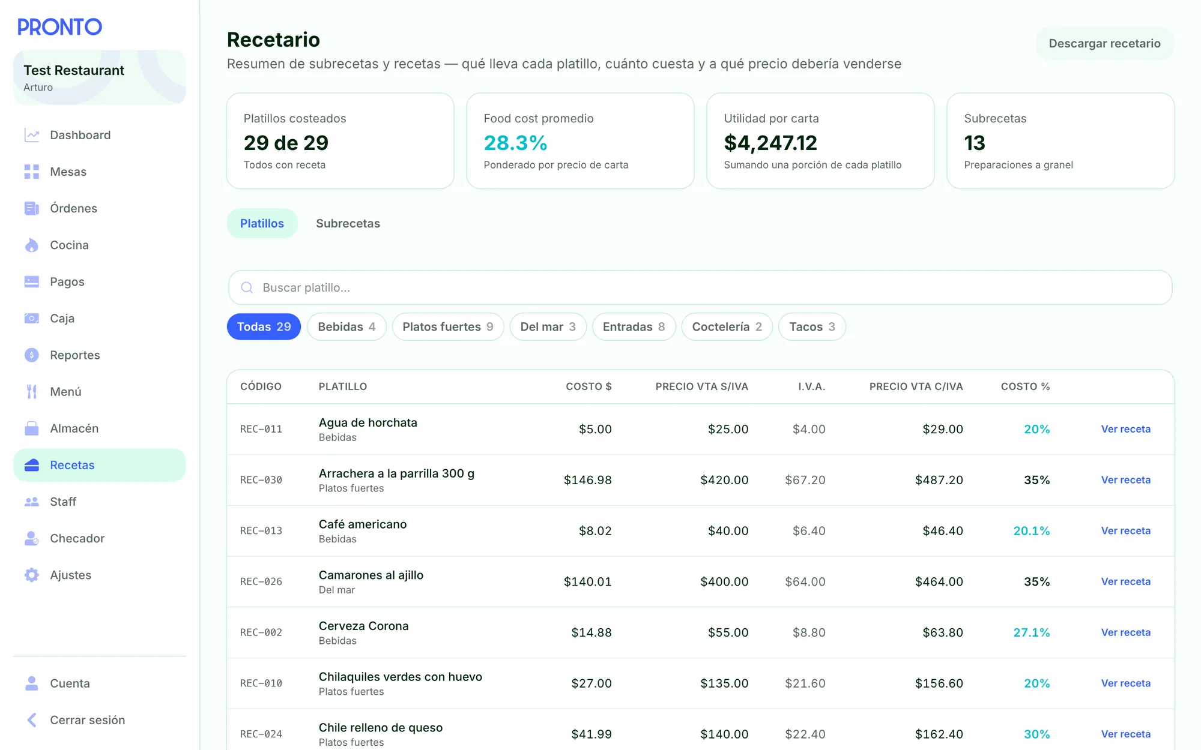Click the PRONTO logo
The width and height of the screenshot is (1201, 750).
coord(59,26)
